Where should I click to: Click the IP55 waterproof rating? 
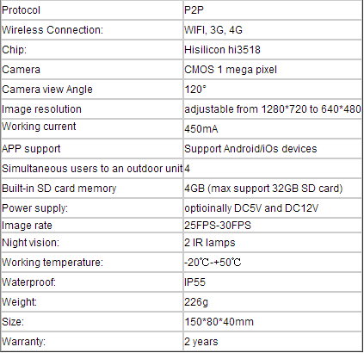pyautogui.click(x=194, y=282)
